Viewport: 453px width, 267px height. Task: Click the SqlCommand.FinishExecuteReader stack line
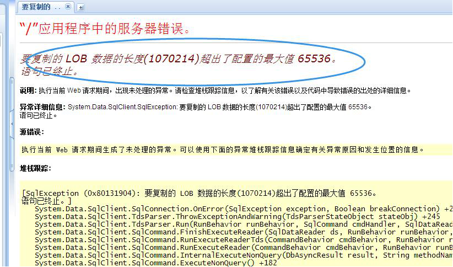pos(244,232)
